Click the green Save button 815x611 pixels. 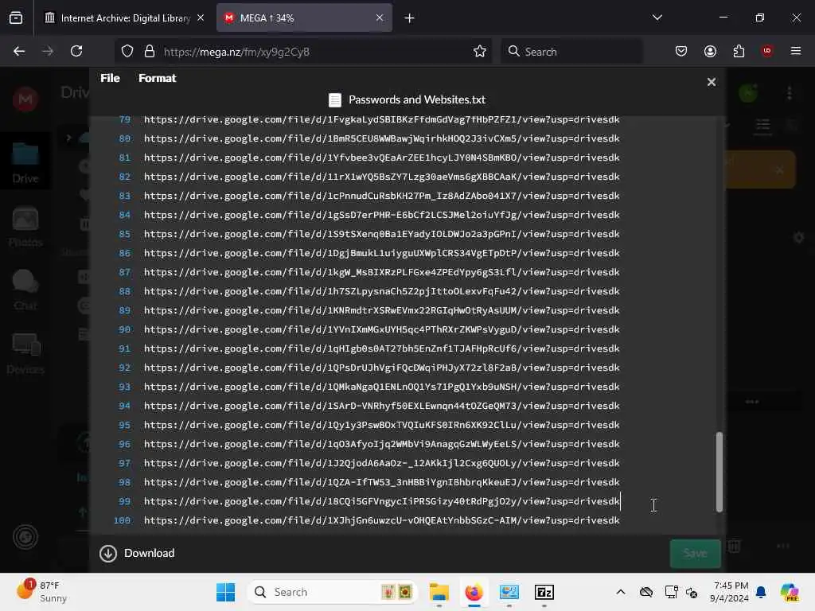tap(695, 554)
